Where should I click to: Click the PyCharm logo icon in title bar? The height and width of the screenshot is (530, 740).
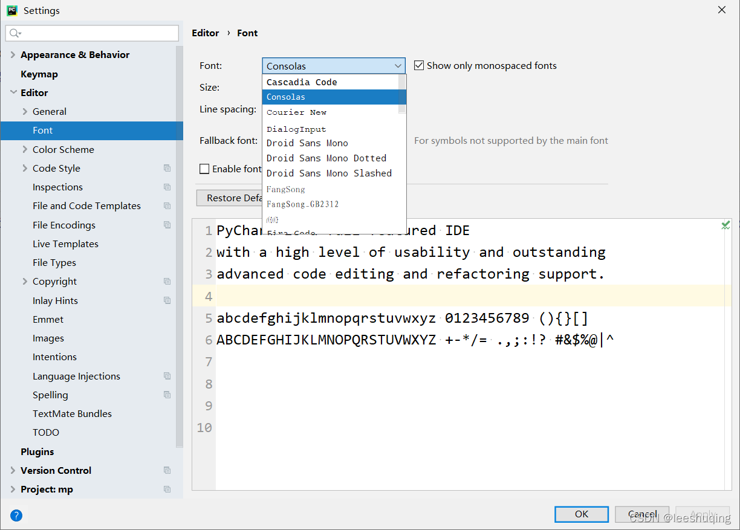click(x=12, y=10)
